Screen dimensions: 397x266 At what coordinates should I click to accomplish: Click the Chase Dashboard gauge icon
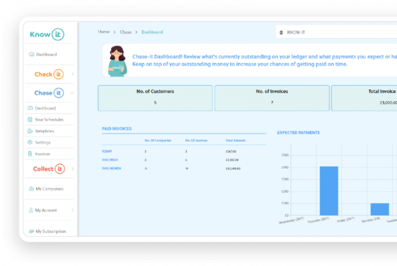point(30,108)
